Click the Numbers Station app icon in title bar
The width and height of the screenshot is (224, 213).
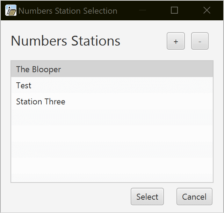point(11,10)
